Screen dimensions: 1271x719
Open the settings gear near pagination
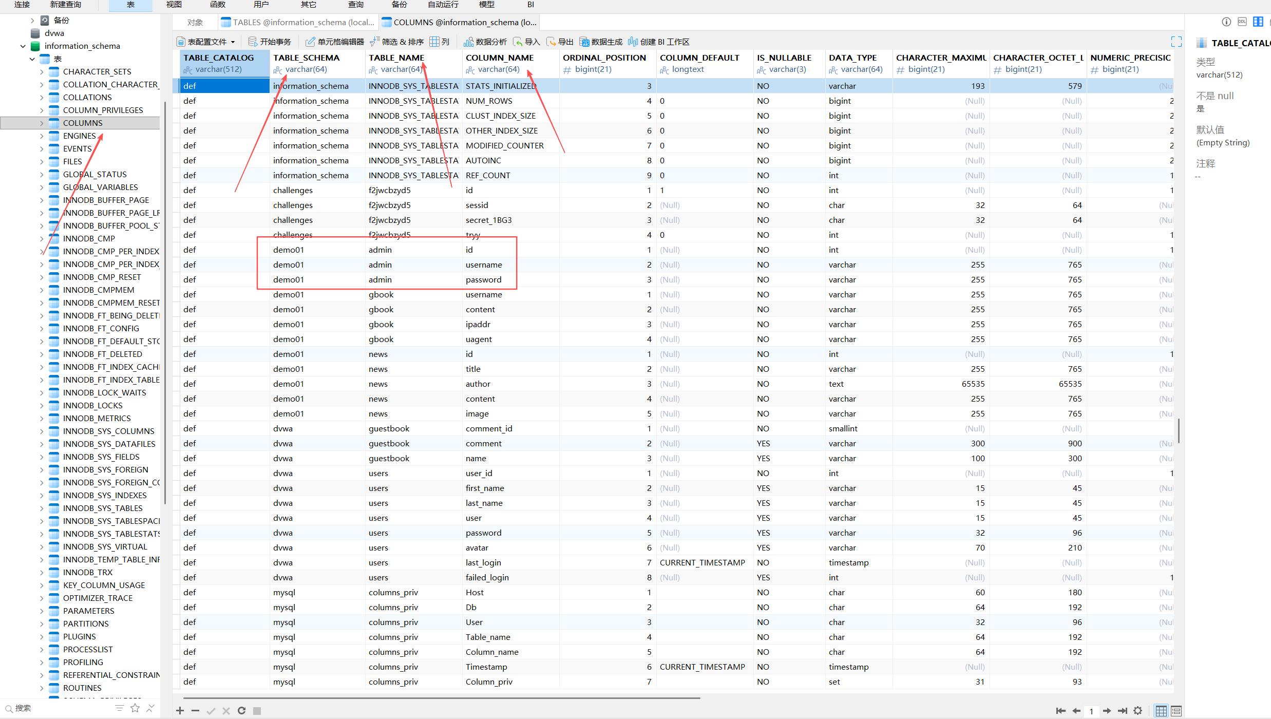coord(1138,711)
